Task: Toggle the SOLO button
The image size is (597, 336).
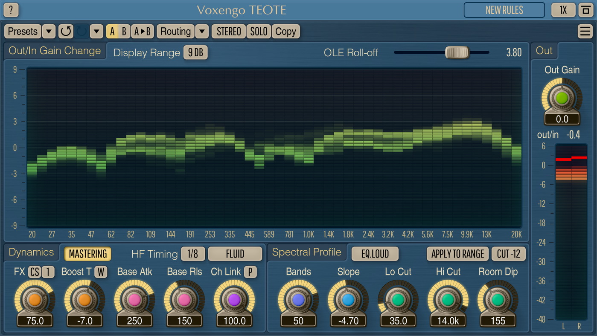Action: [259, 31]
